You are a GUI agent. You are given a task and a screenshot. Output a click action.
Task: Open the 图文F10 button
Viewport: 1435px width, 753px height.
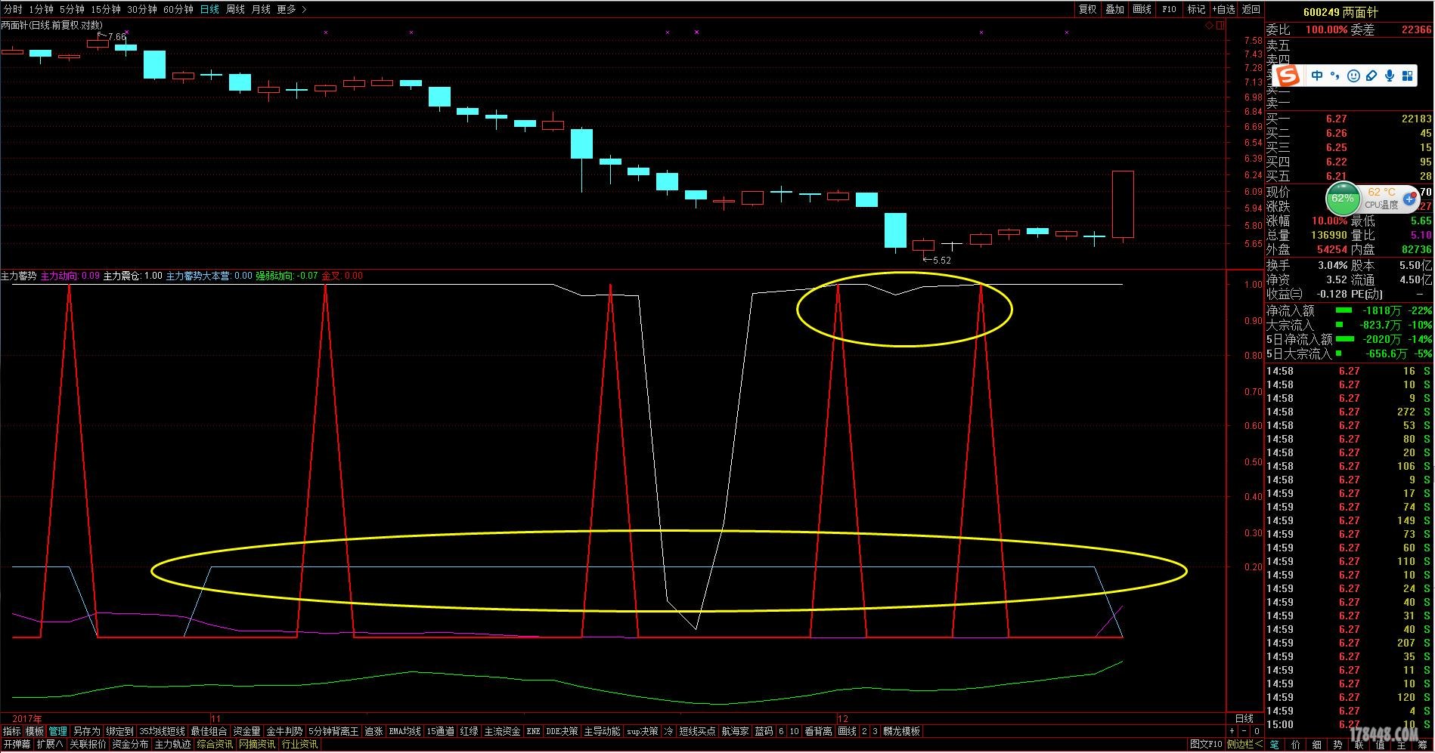(1206, 744)
